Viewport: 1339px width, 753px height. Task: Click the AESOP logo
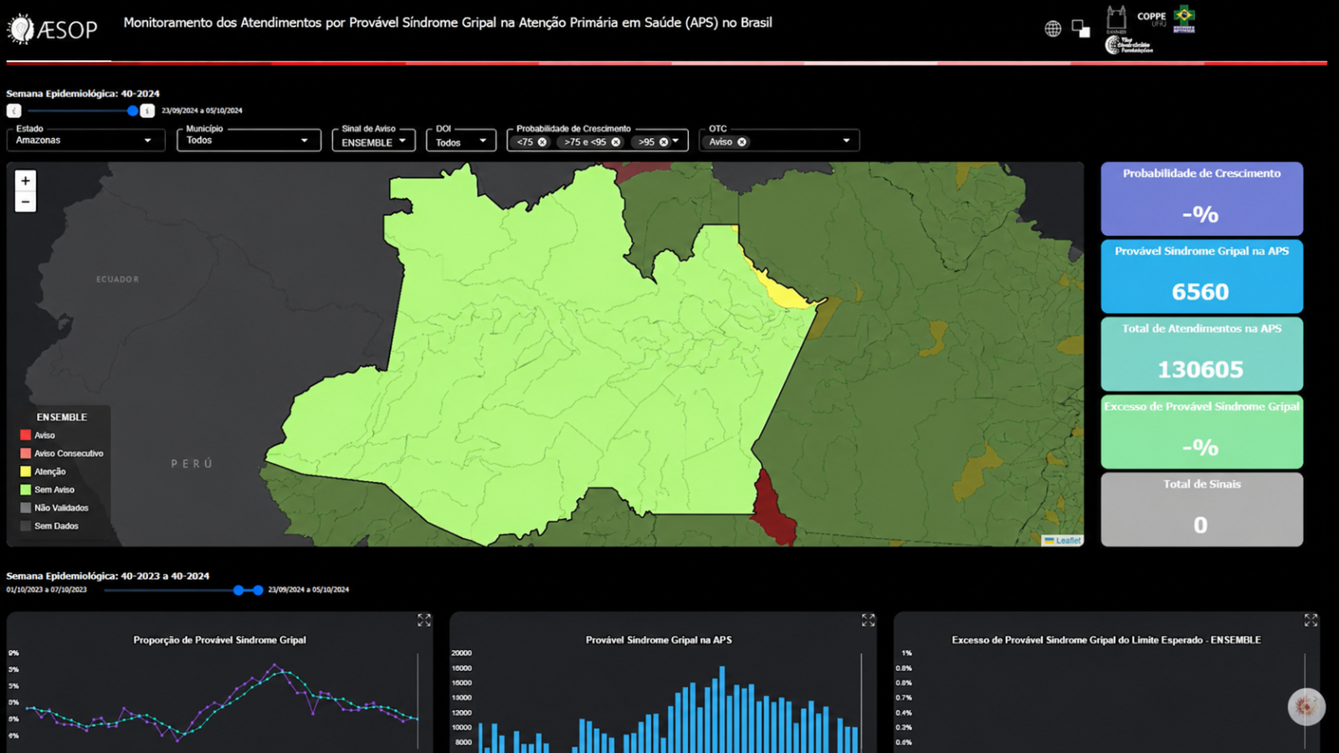pos(53,29)
